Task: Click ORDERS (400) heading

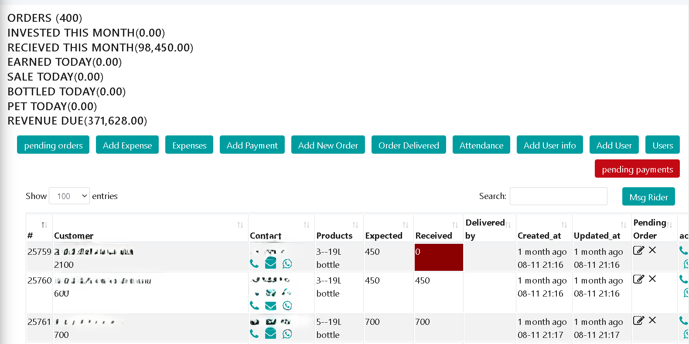Action: 44,18
